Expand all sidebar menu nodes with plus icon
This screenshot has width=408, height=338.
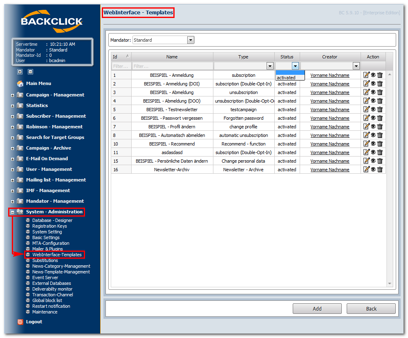pyautogui.click(x=20, y=72)
